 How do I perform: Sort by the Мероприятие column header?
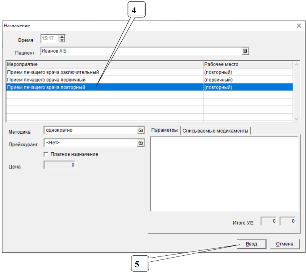point(105,64)
